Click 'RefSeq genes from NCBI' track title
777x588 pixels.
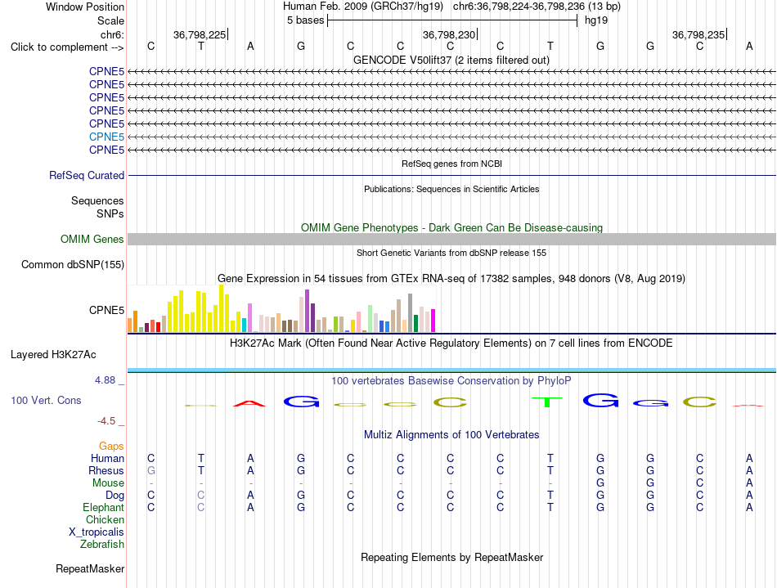coord(451,164)
